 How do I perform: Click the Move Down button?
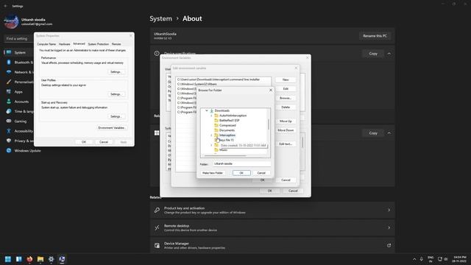click(286, 130)
